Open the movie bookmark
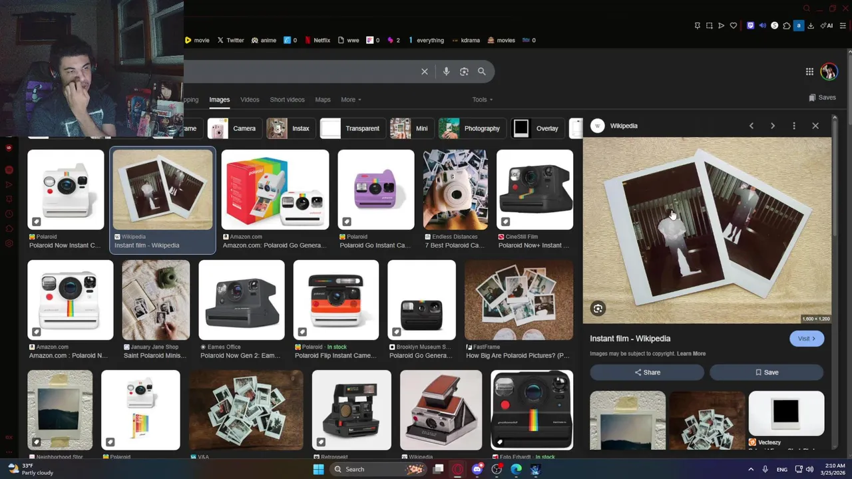Image resolution: width=852 pixels, height=479 pixels. point(197,40)
